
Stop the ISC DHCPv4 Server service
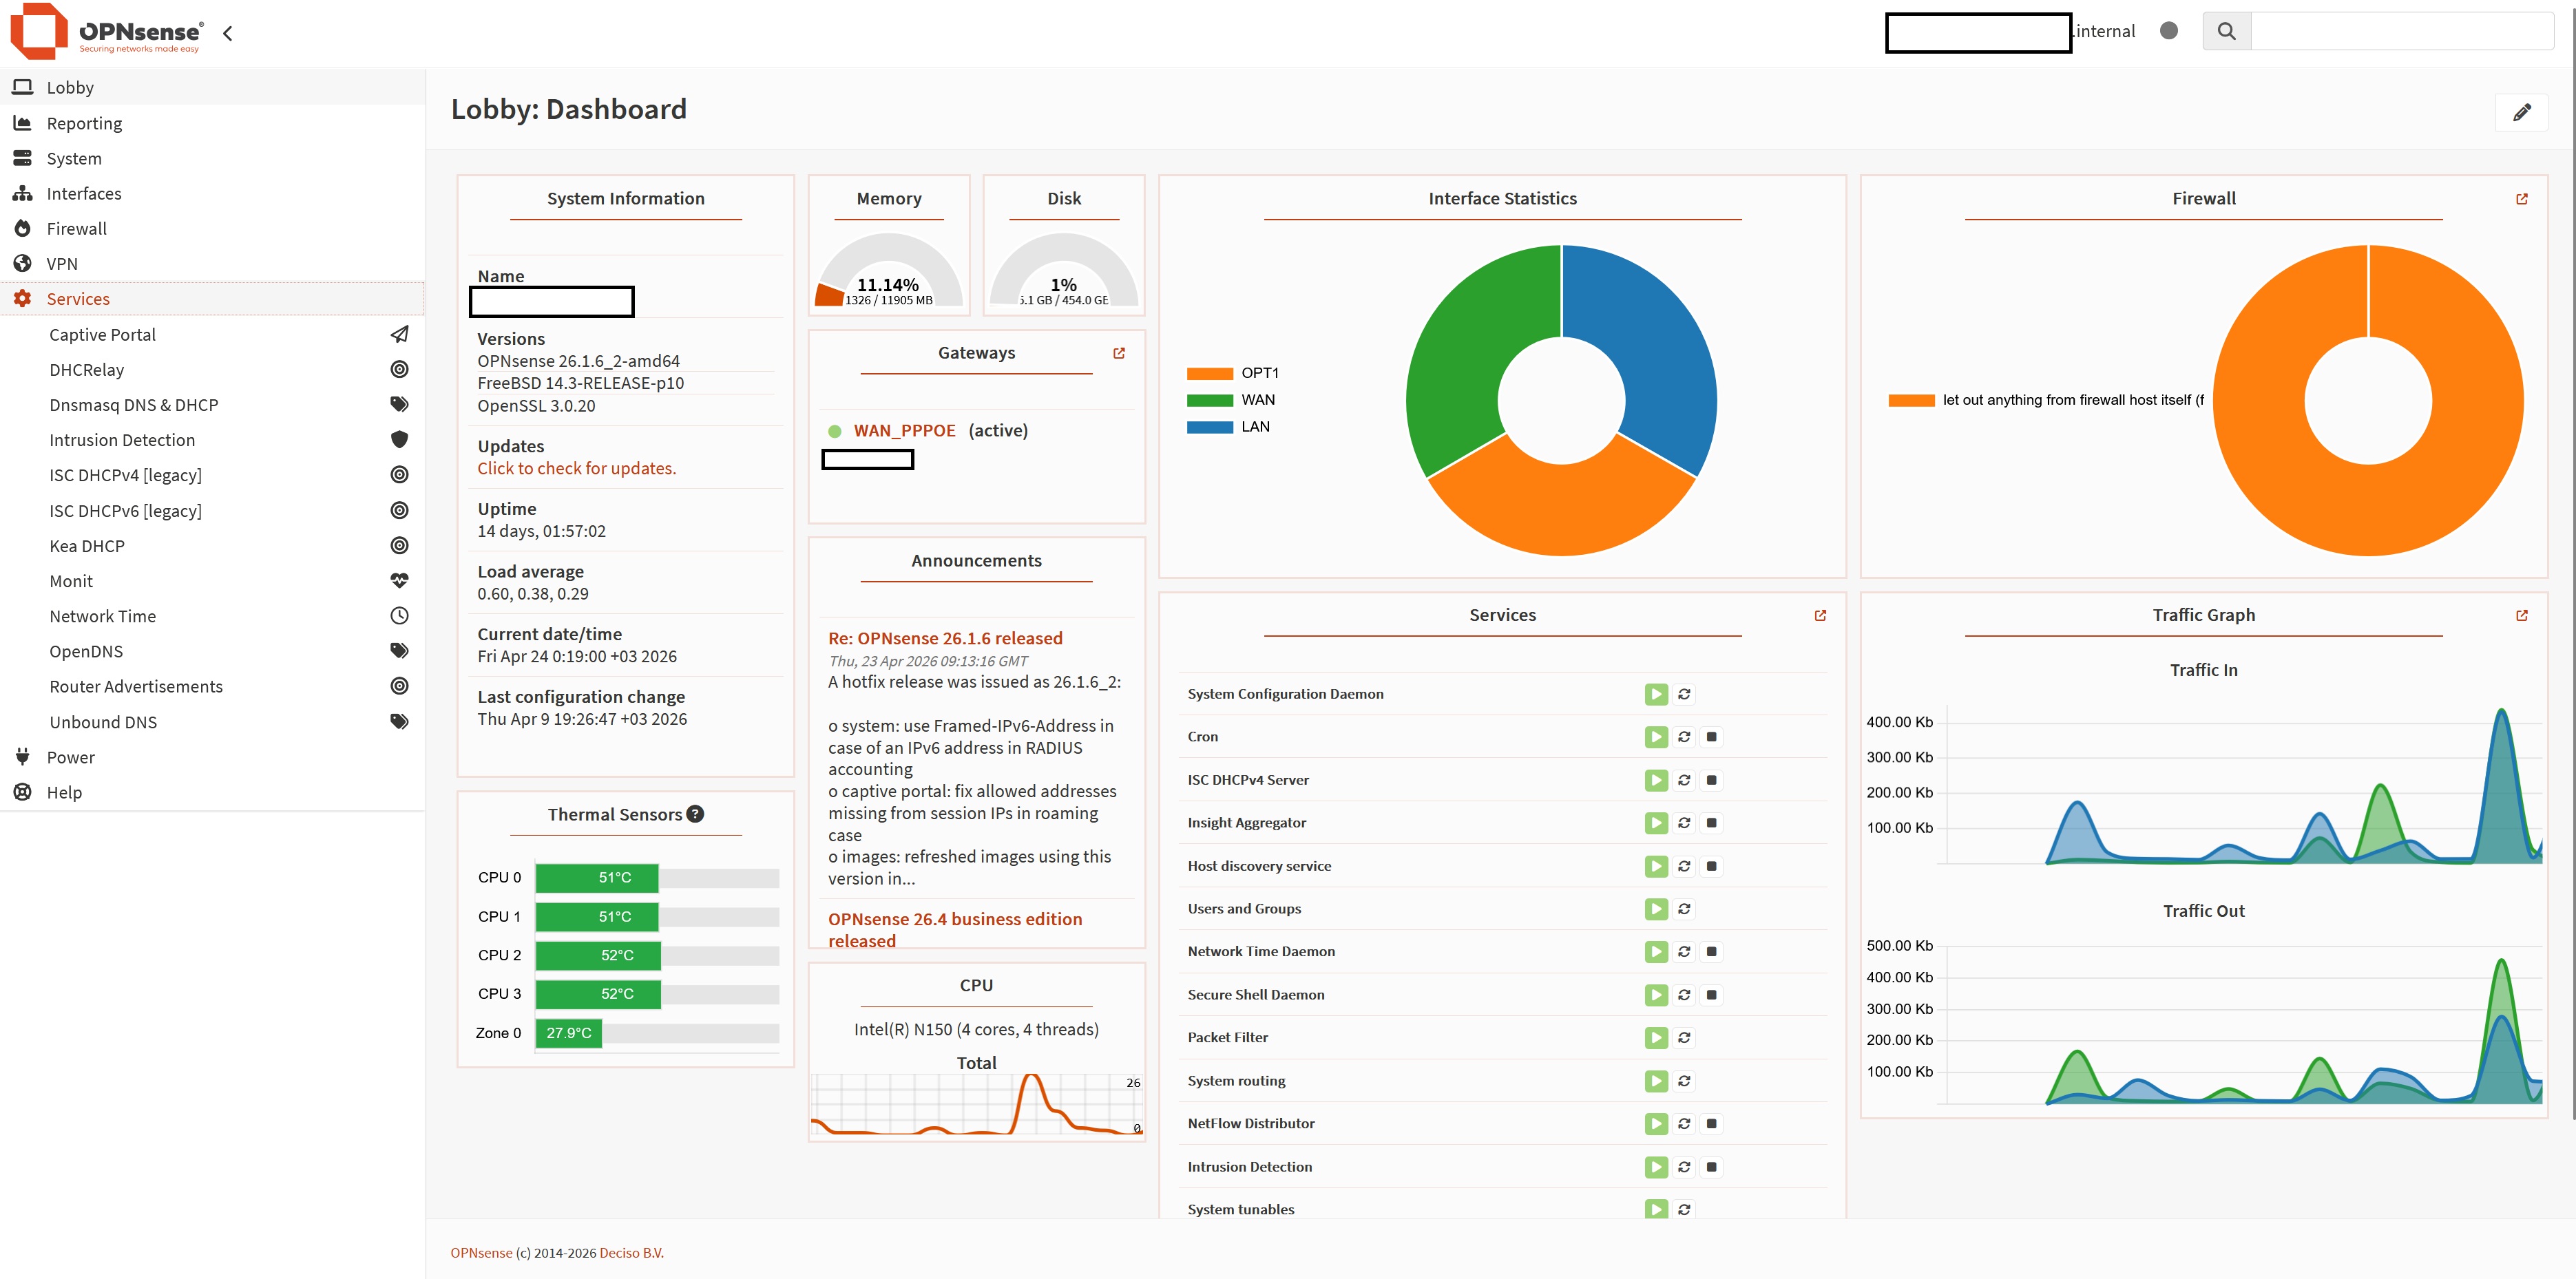[x=1711, y=780]
